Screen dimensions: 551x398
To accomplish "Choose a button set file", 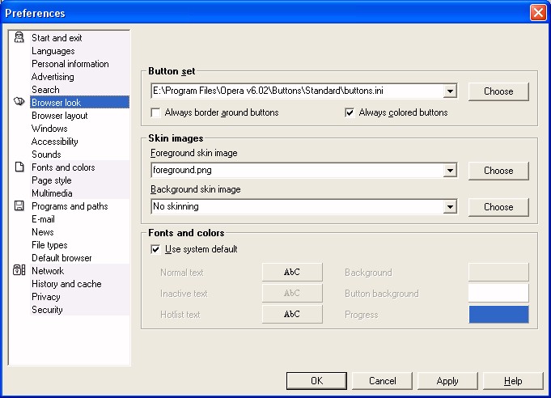I will click(498, 91).
